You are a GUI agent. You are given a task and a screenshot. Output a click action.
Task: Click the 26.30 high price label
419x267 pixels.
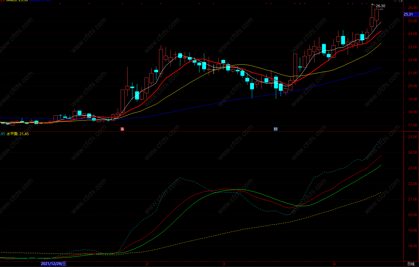[380, 6]
